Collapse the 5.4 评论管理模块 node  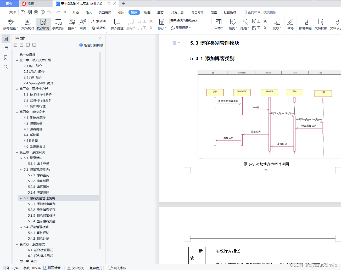[x=21, y=227]
